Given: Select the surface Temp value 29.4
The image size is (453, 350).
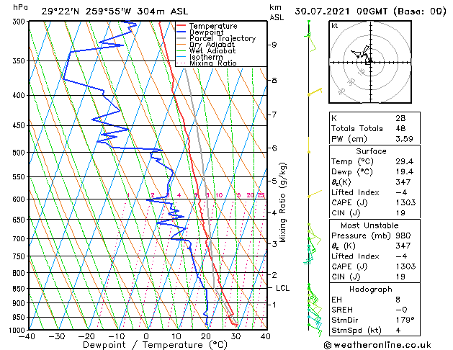Looking at the screenshot, I should tap(404, 161).
